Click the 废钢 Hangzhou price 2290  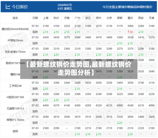point(56,128)
